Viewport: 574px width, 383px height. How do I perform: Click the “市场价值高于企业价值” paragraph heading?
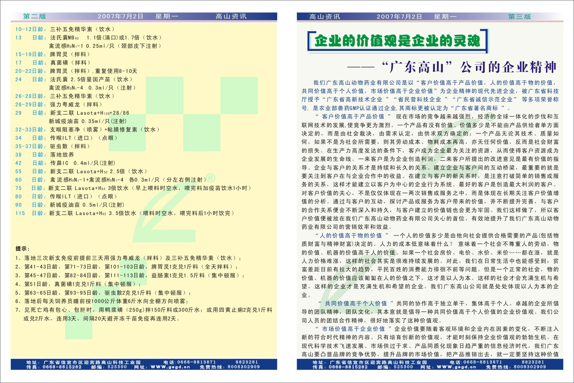(x=353, y=329)
